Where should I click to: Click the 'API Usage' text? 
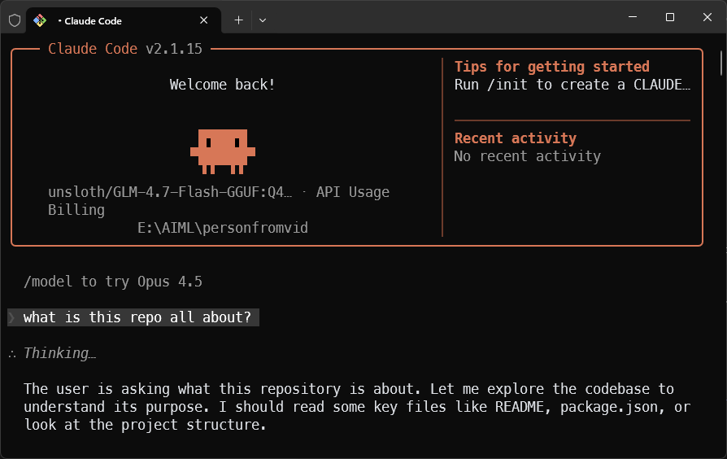pyautogui.click(x=353, y=192)
